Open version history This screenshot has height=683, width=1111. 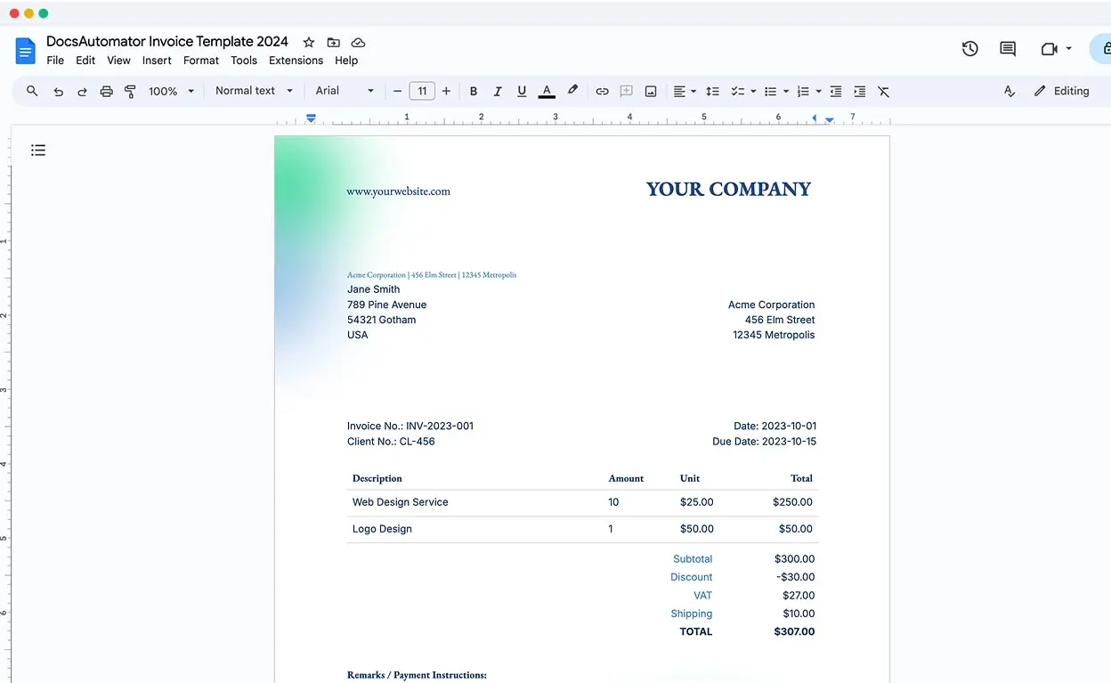[969, 49]
